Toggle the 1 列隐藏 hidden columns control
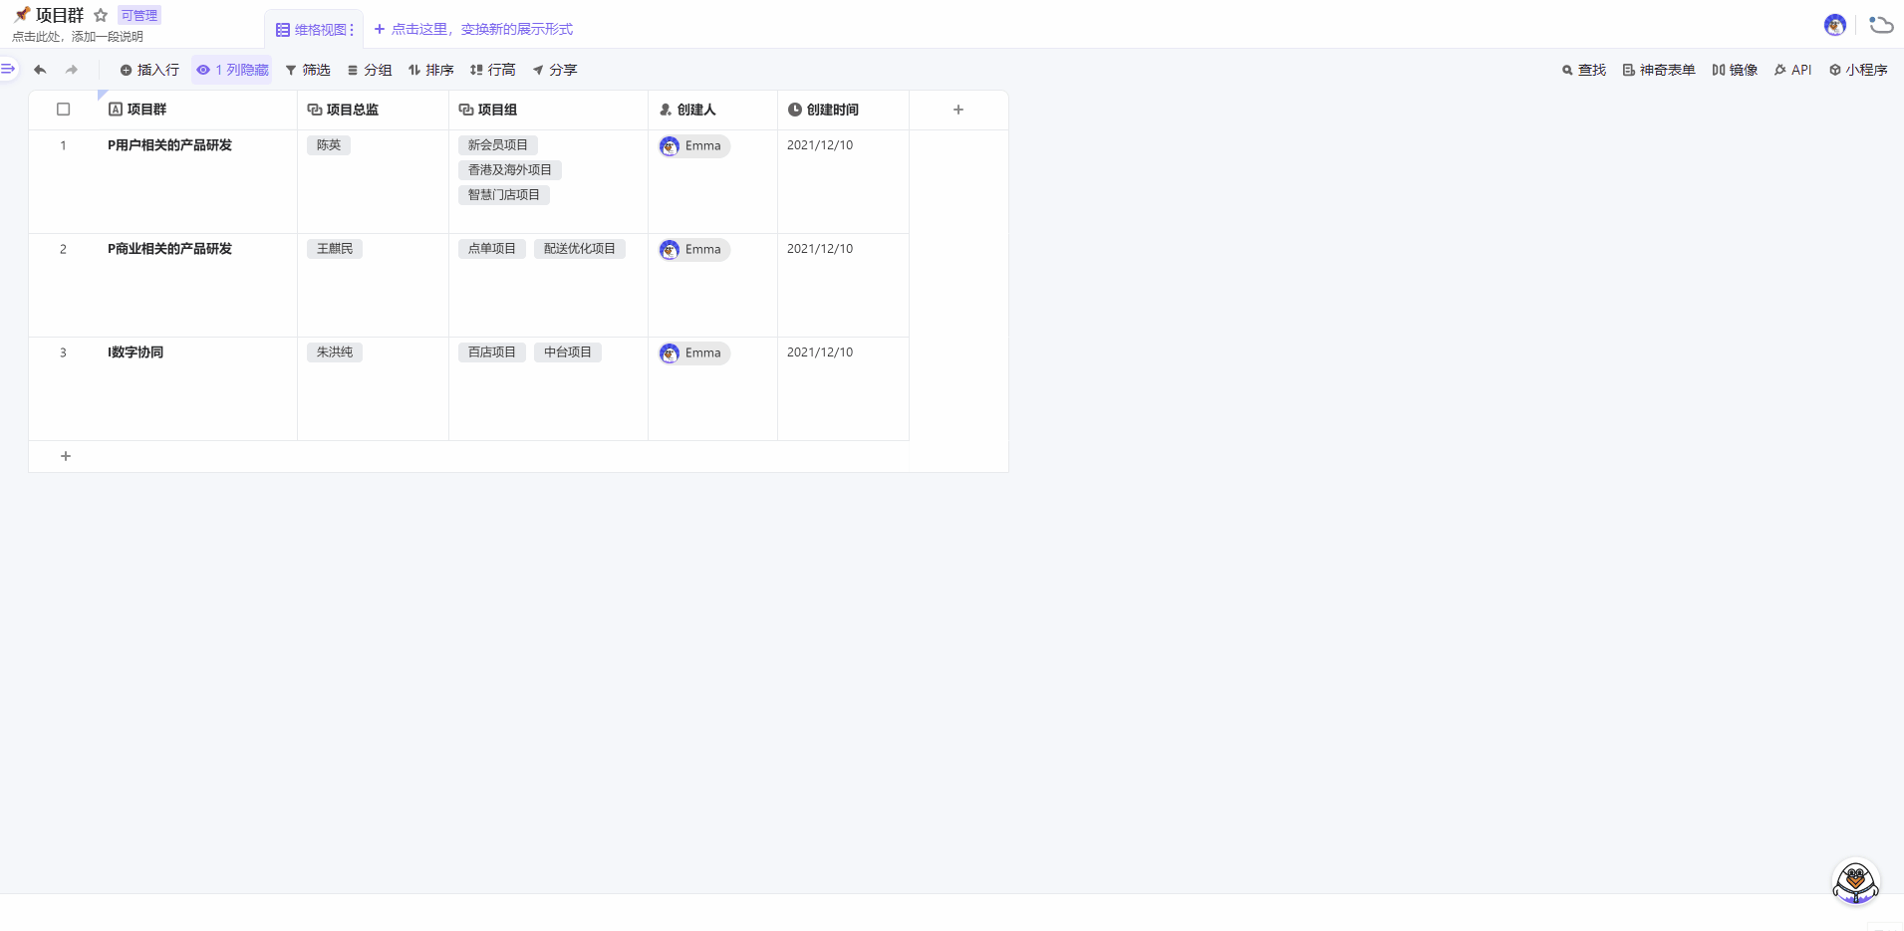The width and height of the screenshot is (1904, 931). pyautogui.click(x=232, y=70)
